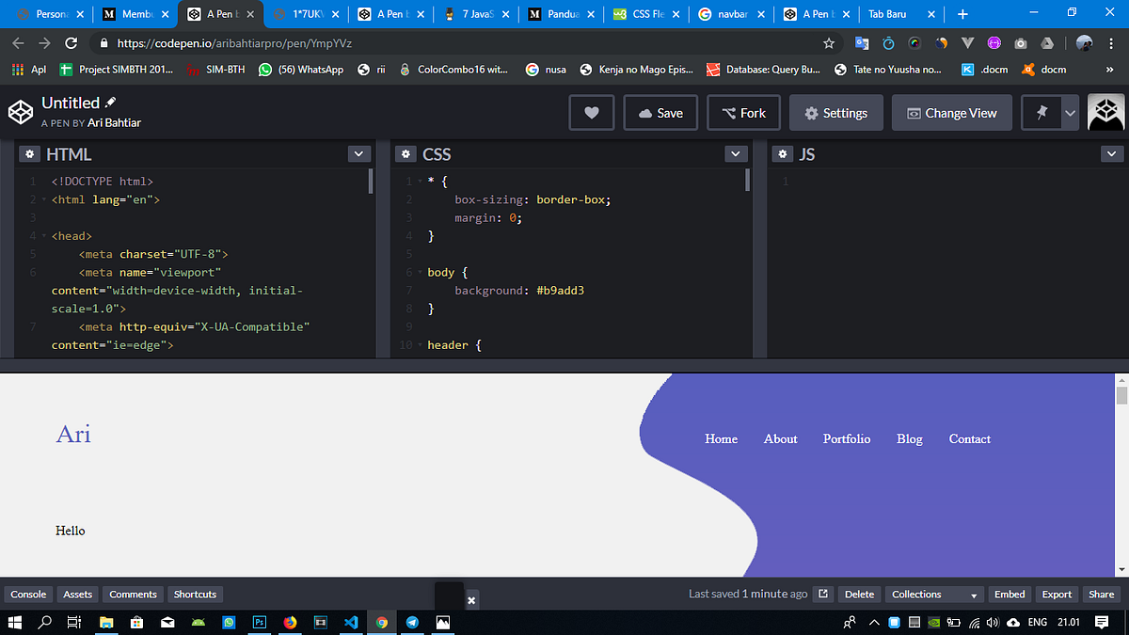Open the Comments panel
Image resolution: width=1129 pixels, height=635 pixels.
point(132,594)
